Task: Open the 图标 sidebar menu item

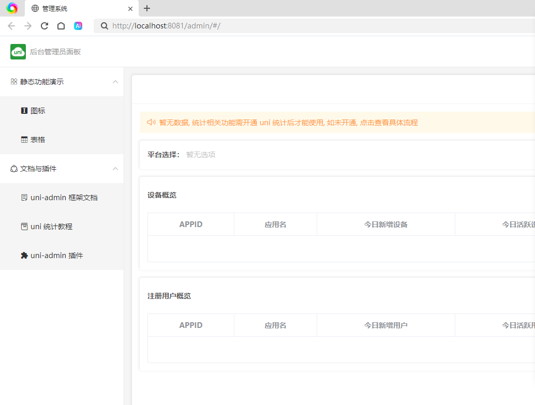Action: (38, 111)
